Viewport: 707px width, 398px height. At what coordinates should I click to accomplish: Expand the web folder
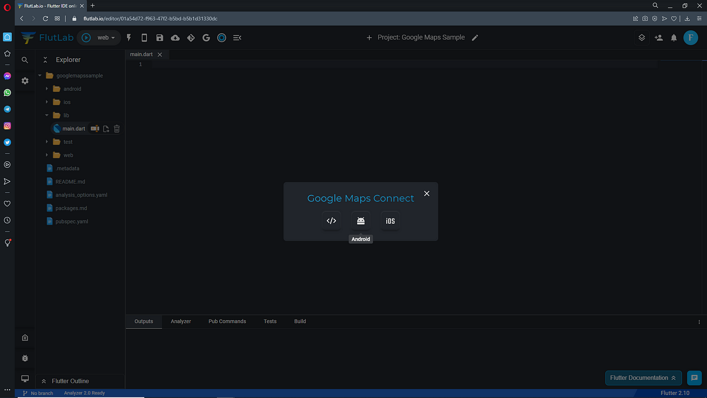click(47, 155)
